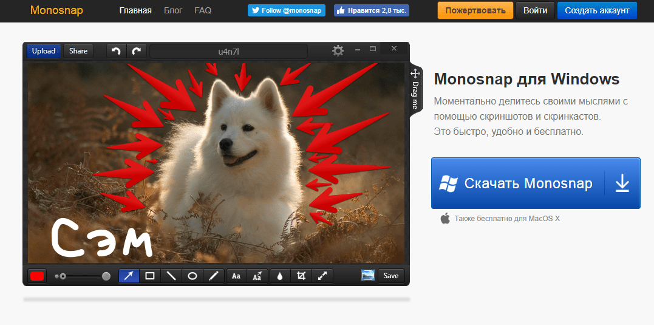Click the Undo arrow in editor
This screenshot has height=325, width=654.
[x=117, y=51]
